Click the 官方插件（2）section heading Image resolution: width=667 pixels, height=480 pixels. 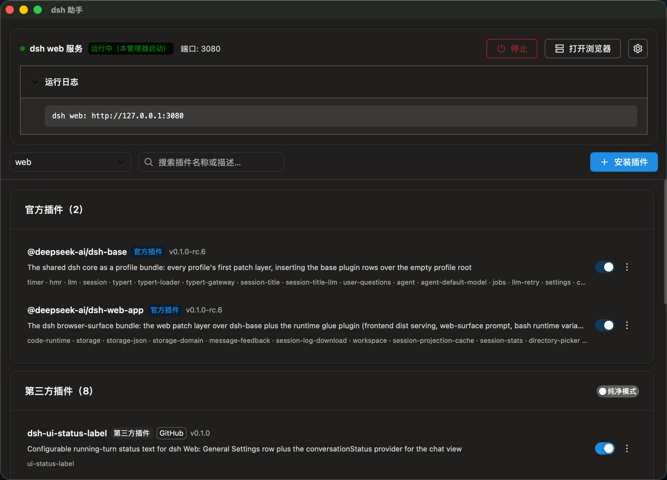tap(54, 209)
